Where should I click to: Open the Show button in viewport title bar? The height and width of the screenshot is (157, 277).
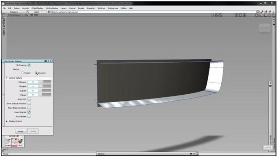coord(259,15)
